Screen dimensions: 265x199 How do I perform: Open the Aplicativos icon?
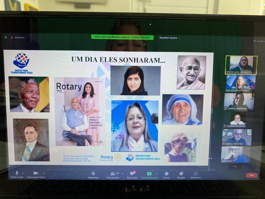(196, 174)
